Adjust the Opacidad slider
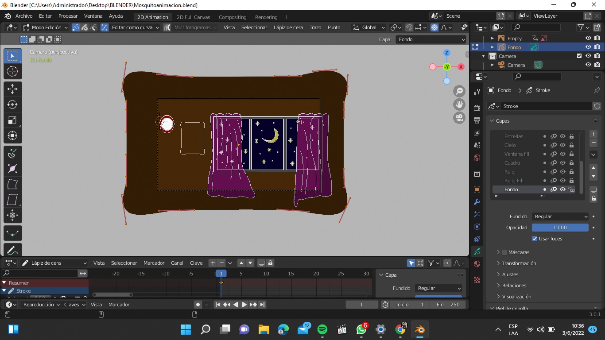 560,228
